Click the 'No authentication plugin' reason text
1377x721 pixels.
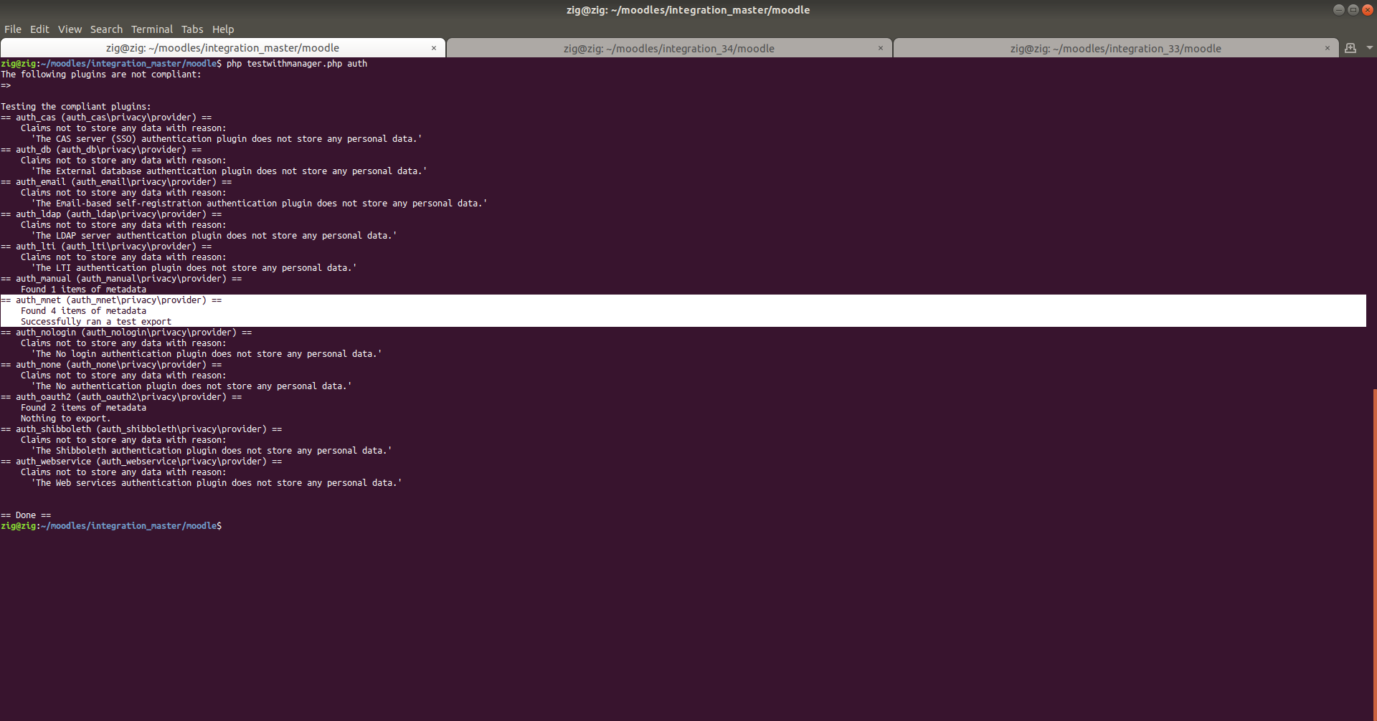191,386
